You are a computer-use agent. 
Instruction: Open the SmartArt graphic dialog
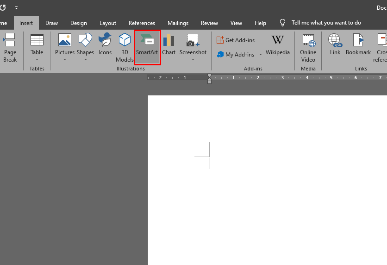coord(147,47)
